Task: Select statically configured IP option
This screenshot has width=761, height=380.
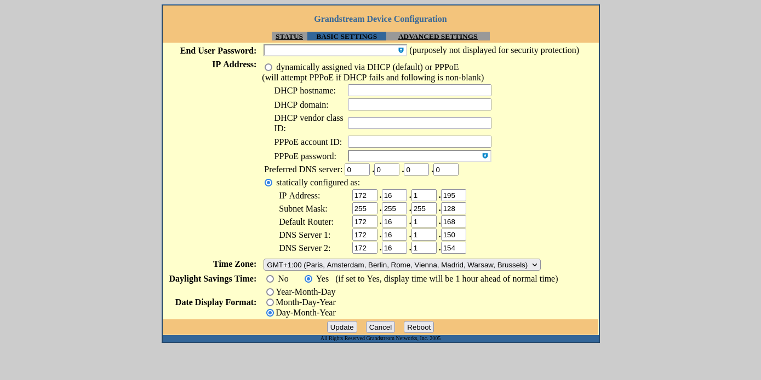Action: (x=268, y=183)
